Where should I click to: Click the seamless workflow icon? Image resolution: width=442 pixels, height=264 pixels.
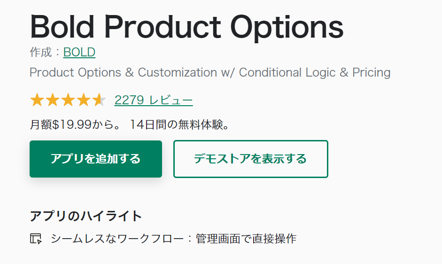tap(36, 239)
